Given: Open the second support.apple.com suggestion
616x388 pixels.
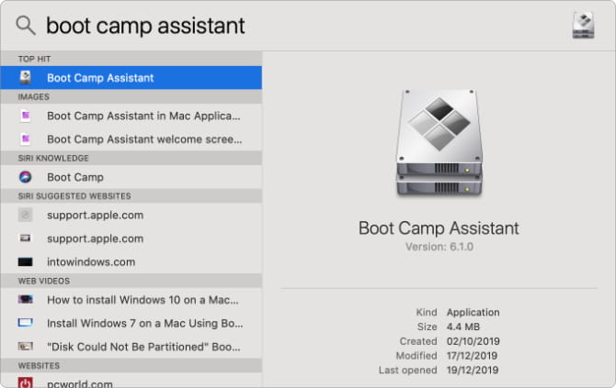Looking at the screenshot, I should tap(131, 238).
